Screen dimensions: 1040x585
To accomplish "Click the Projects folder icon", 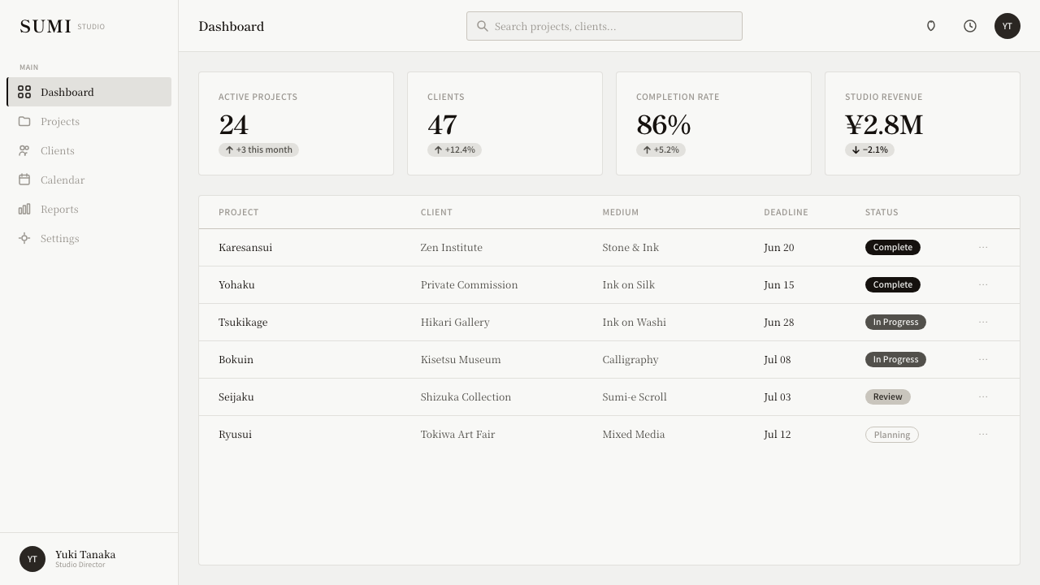I will point(24,121).
